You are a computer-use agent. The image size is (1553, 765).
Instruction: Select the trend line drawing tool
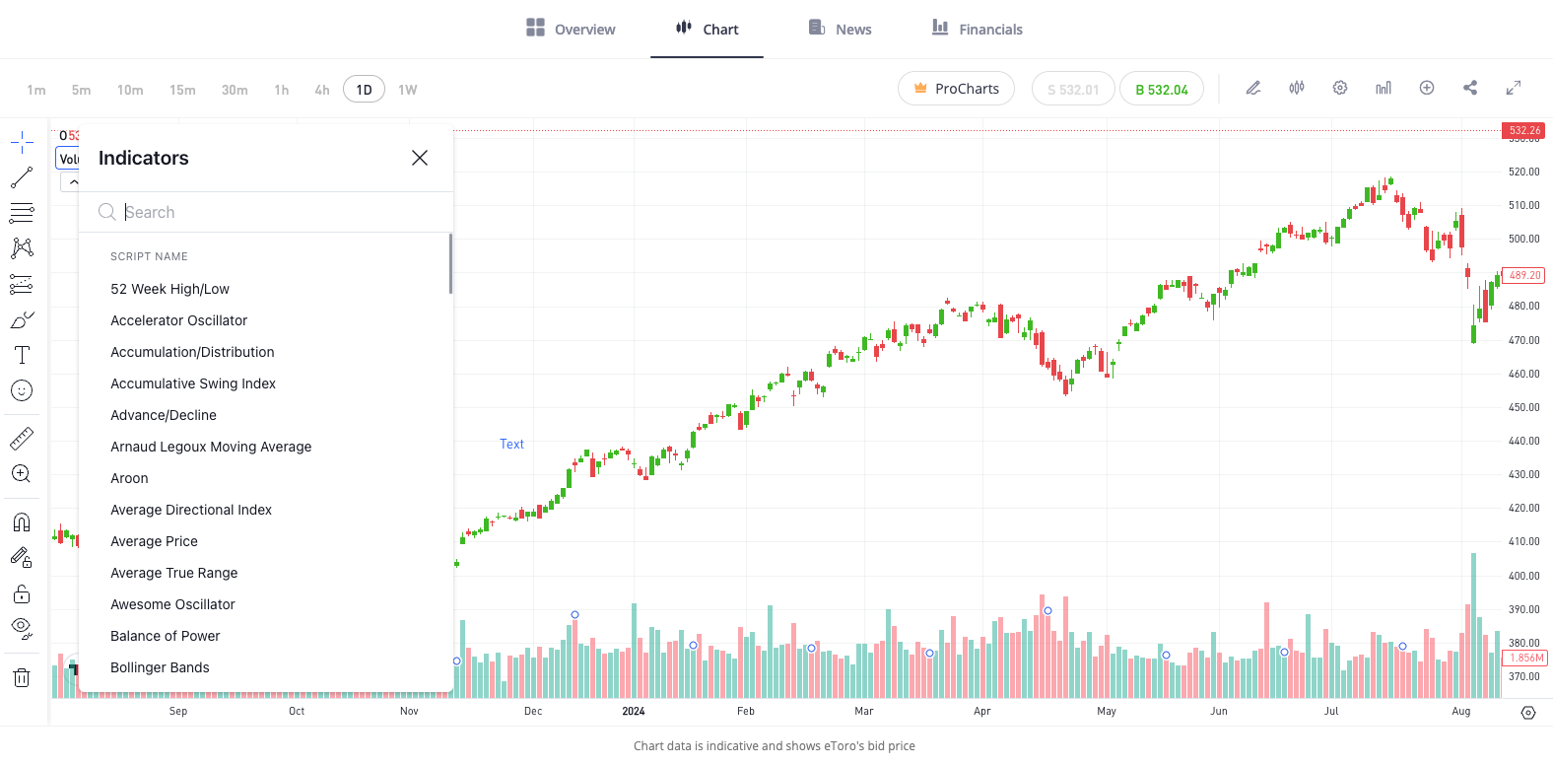pyautogui.click(x=22, y=177)
